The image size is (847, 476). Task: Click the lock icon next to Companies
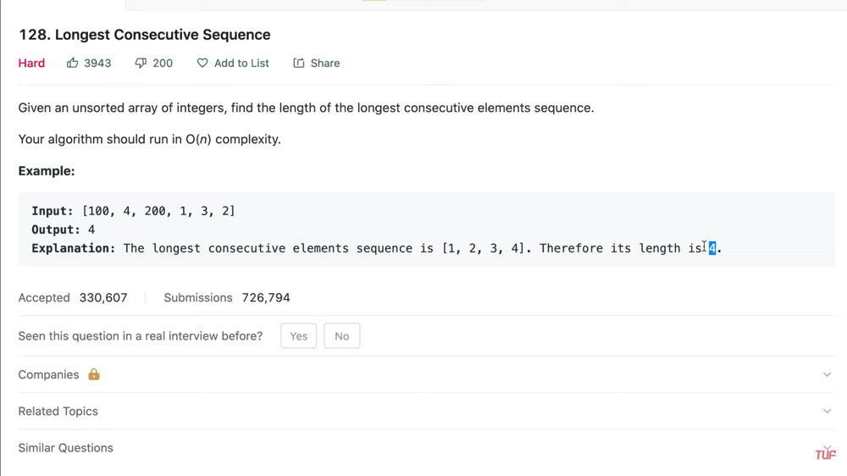pyautogui.click(x=94, y=374)
